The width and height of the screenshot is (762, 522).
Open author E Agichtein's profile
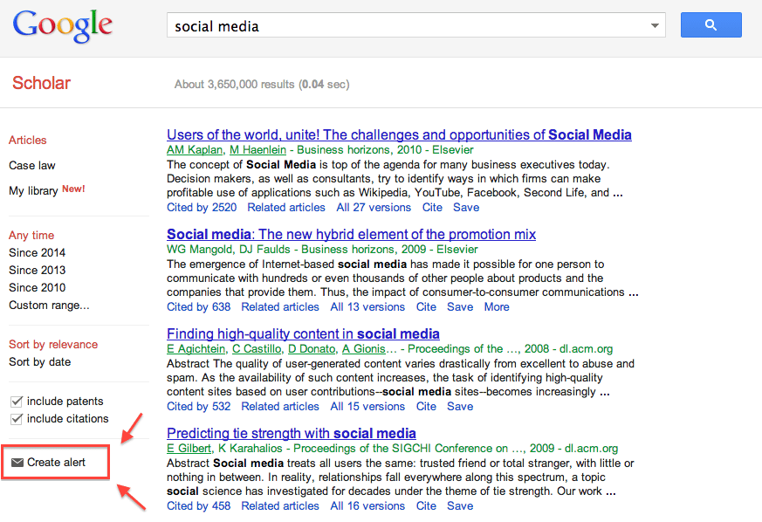(x=196, y=349)
